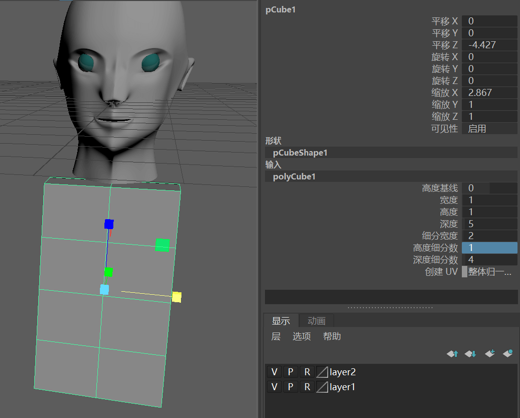Switch to the 动画 tab
Screen dimensions: 520x418
pos(316,321)
